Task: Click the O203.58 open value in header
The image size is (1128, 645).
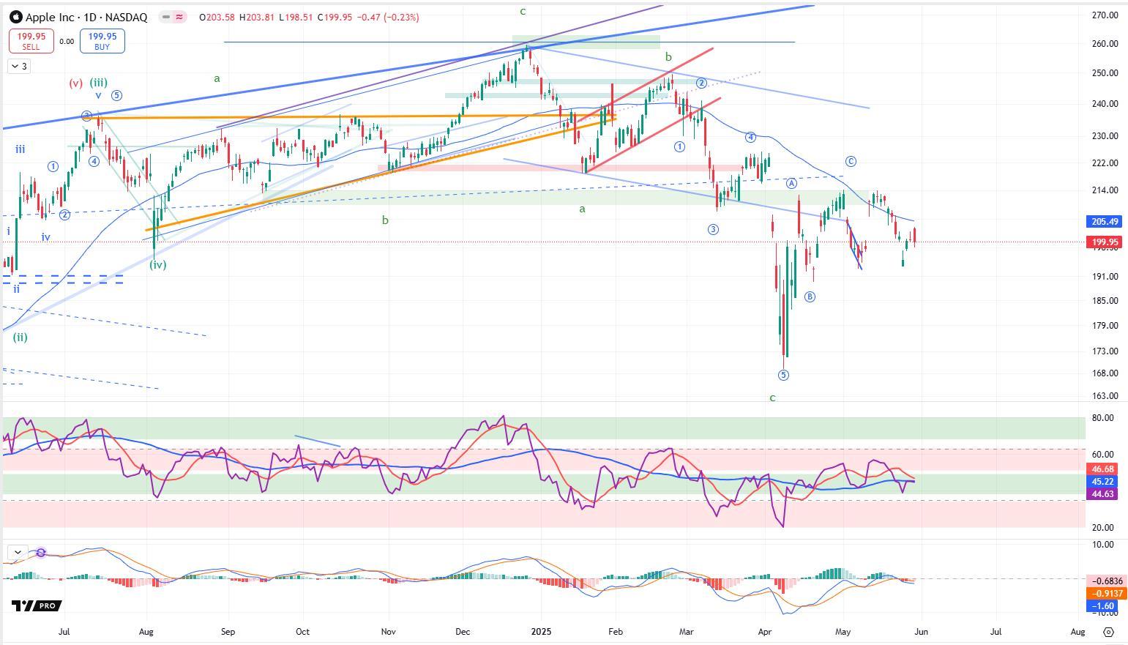Action: (217, 17)
